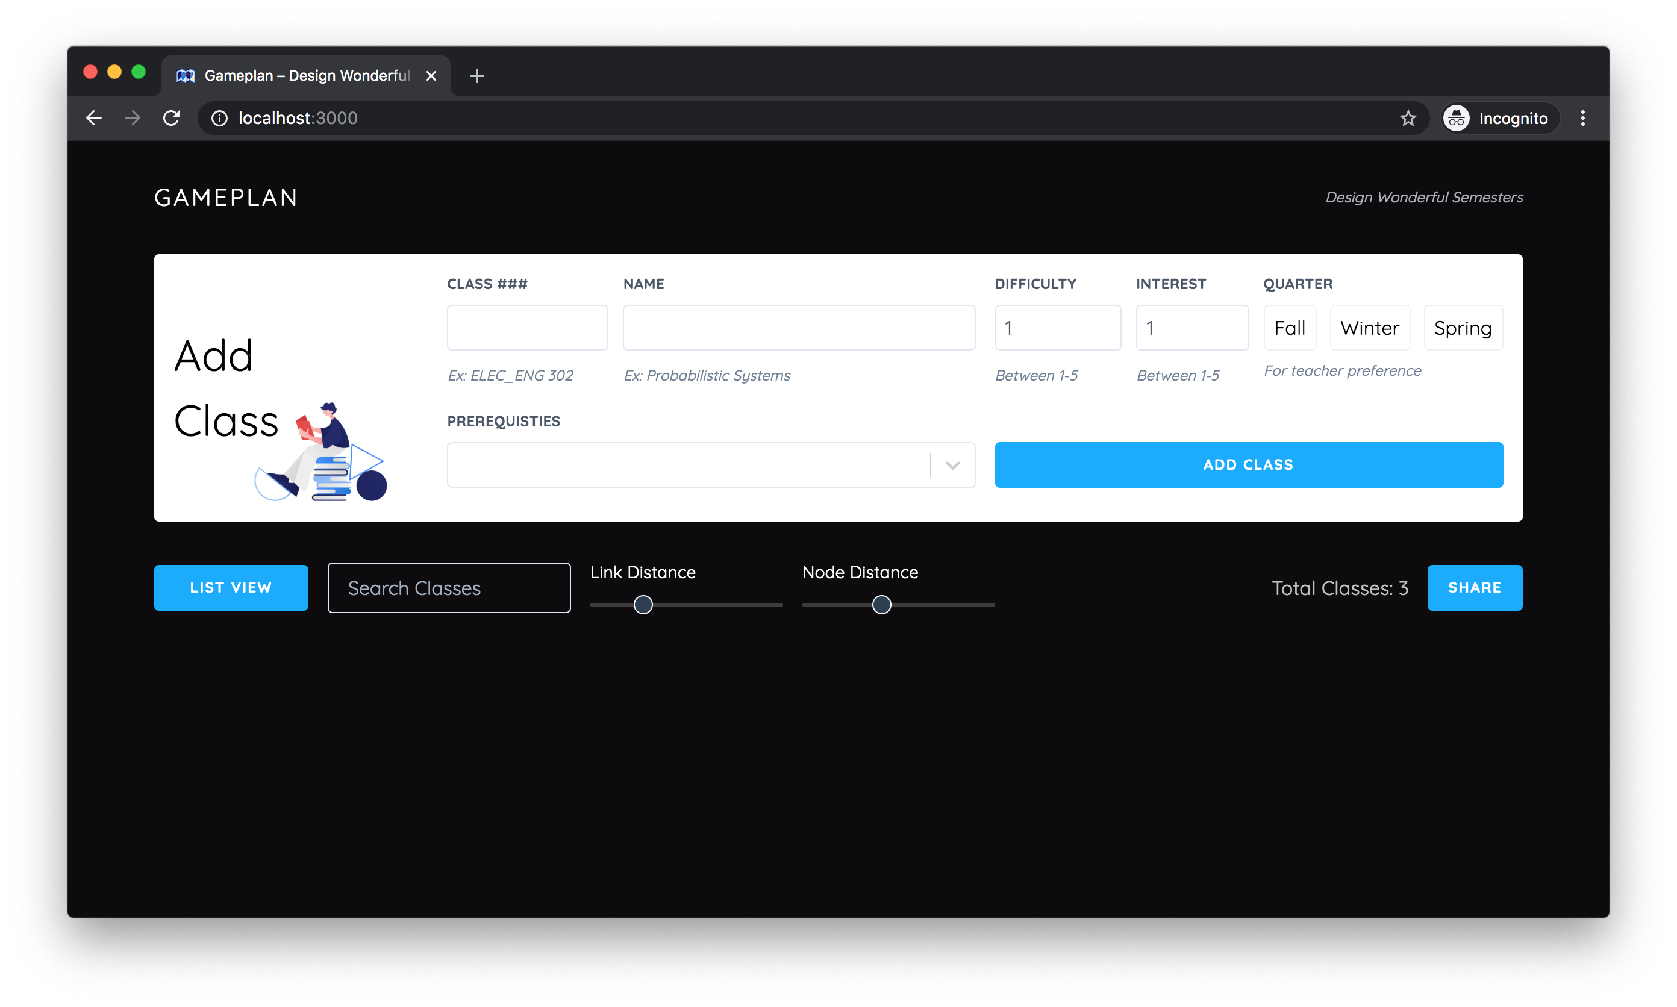Toggle the Spring quarter option
Screen dimensions: 1677x1007
point(1463,328)
